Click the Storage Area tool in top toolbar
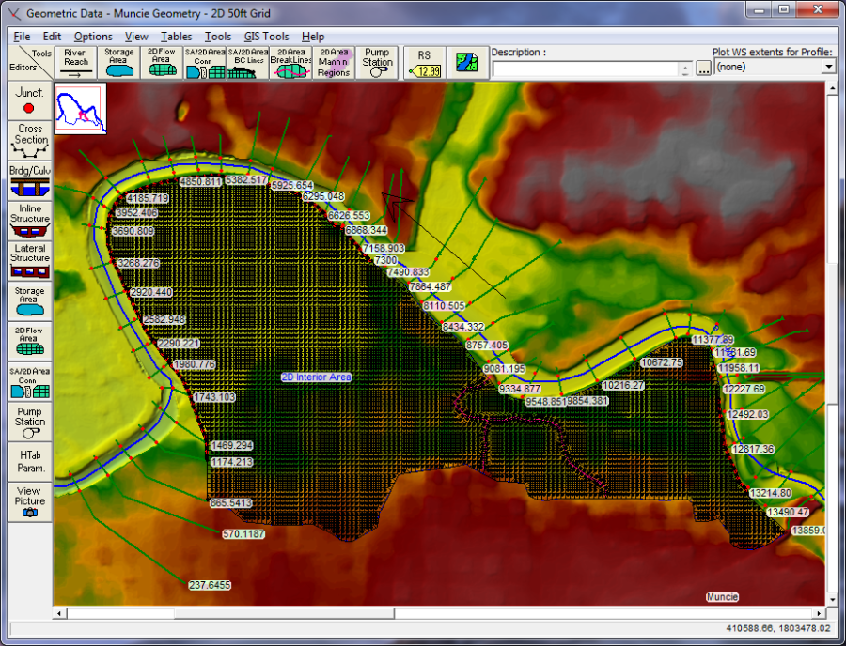Viewport: 846px width, 646px height. 118,63
